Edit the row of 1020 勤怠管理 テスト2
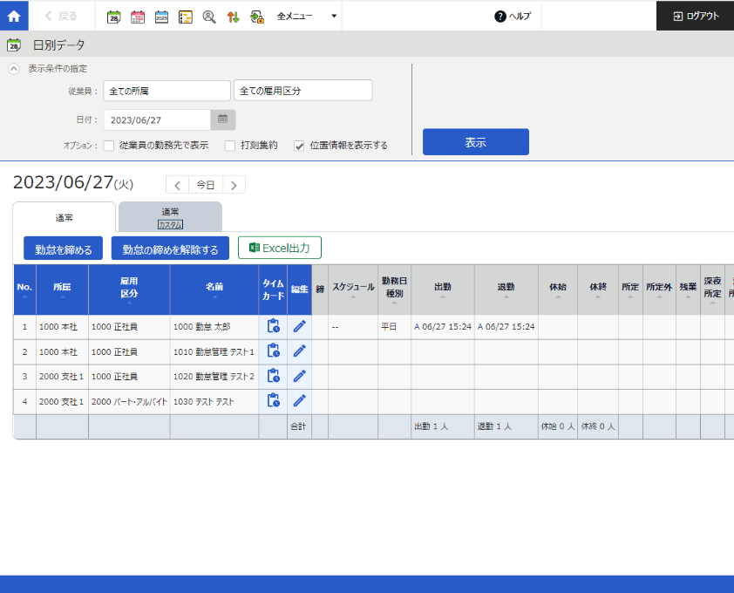Viewport: 734px width, 593px height. point(300,376)
